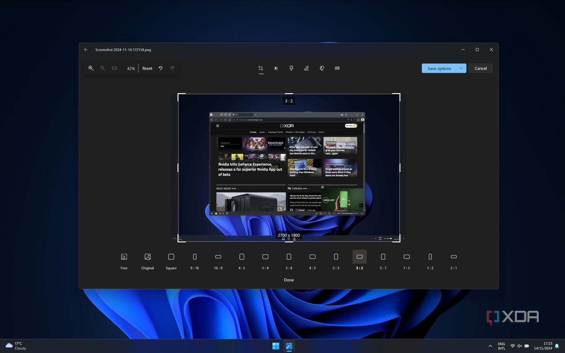
Task: Choose the 16:9 aspect ratio
Action: point(218,261)
